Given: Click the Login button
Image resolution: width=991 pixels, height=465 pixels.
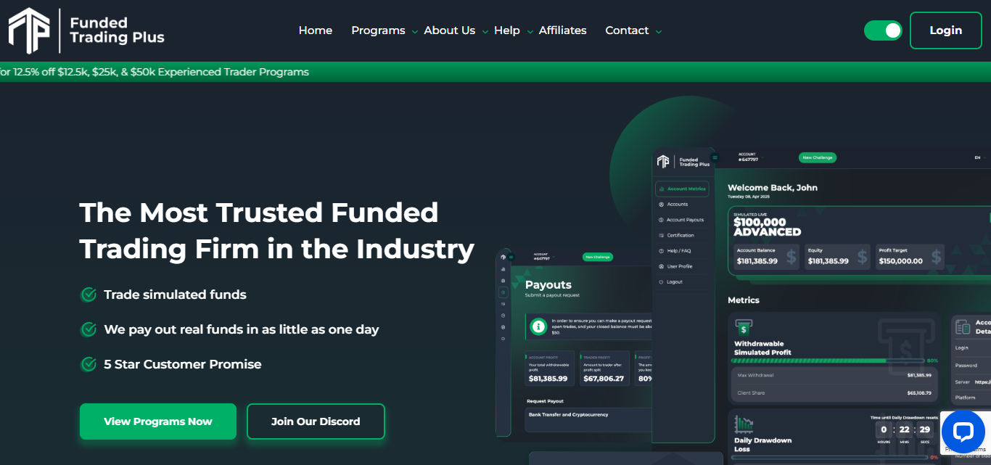Looking at the screenshot, I should (x=945, y=30).
